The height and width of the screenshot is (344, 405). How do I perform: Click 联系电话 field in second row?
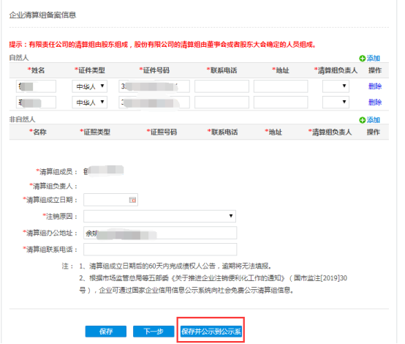222,102
